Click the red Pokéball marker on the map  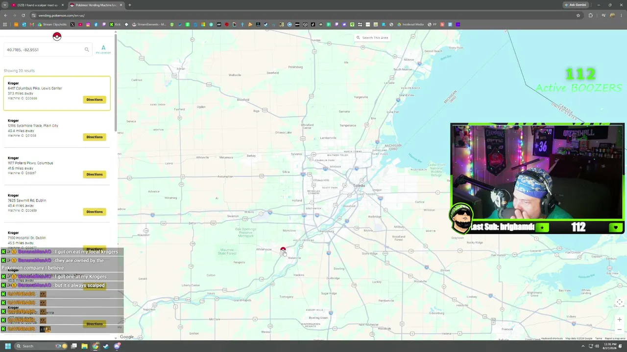tap(283, 250)
